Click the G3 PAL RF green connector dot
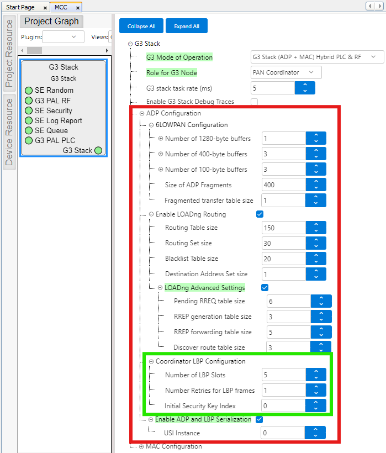386x453 pixels. click(x=29, y=101)
